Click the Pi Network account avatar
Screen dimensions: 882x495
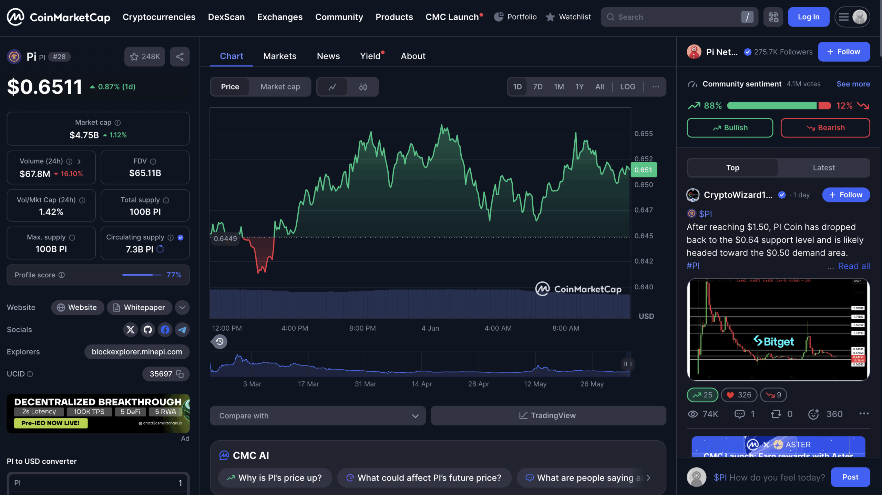(x=694, y=52)
